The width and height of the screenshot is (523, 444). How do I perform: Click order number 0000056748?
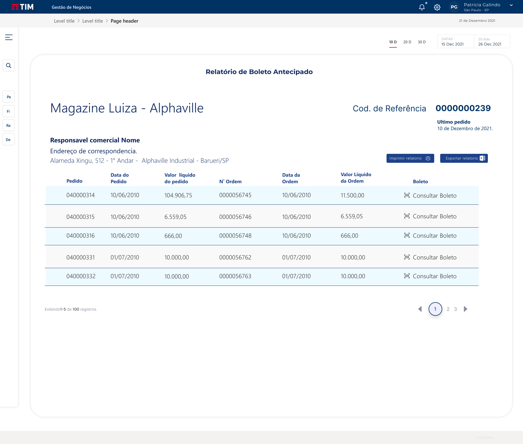(235, 236)
